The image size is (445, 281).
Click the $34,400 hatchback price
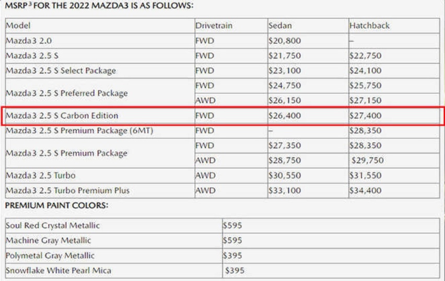(x=365, y=190)
